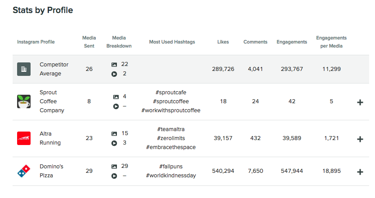This screenshot has height=198, width=375.
Task: Click the Engagements column header
Action: tap(292, 42)
